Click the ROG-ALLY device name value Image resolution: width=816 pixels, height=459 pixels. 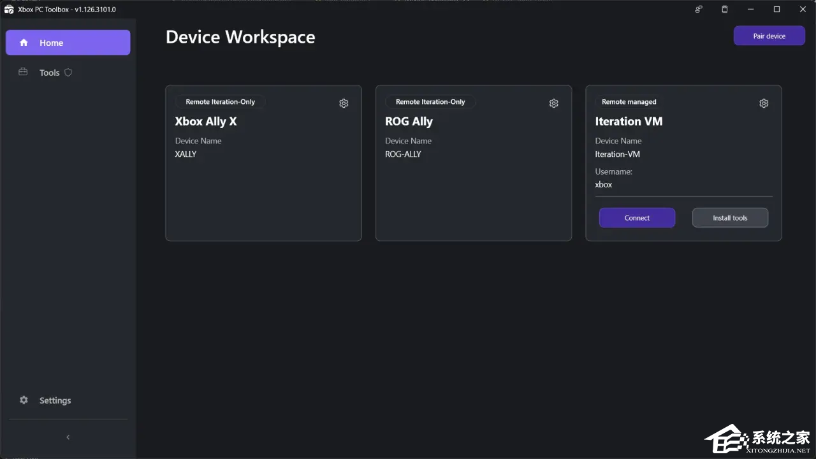(403, 154)
